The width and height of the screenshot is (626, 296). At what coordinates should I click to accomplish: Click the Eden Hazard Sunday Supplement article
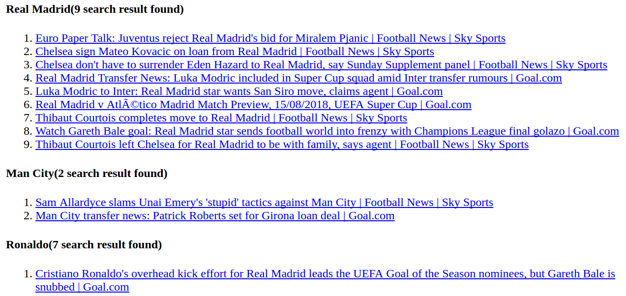pos(321,65)
